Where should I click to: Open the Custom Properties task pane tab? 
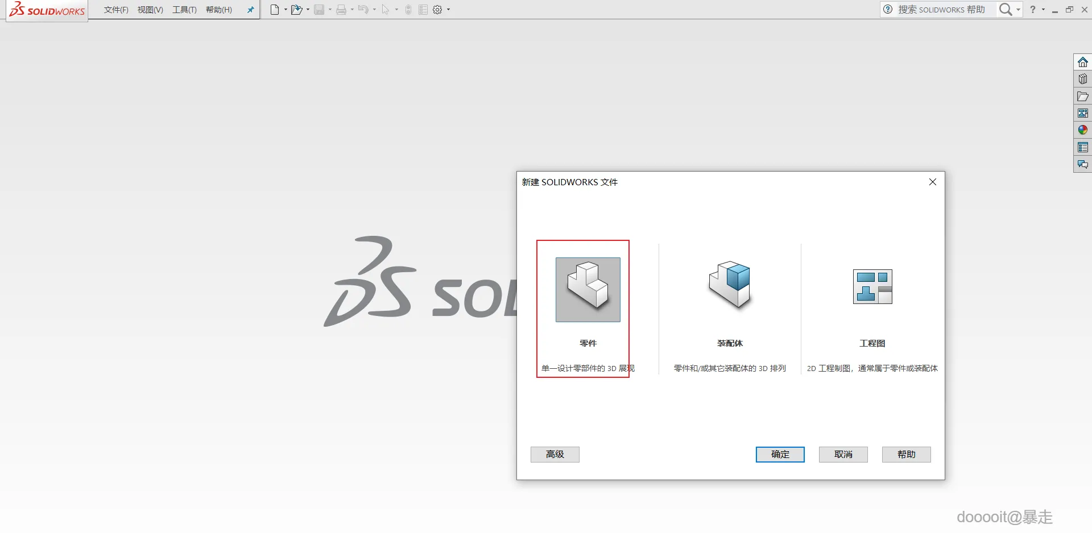coord(1083,147)
